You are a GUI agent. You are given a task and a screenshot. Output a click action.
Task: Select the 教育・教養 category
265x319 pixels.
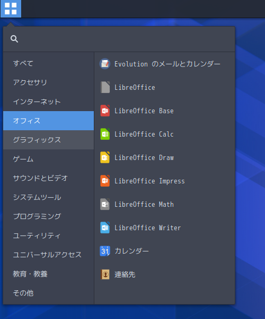pyautogui.click(x=48, y=274)
